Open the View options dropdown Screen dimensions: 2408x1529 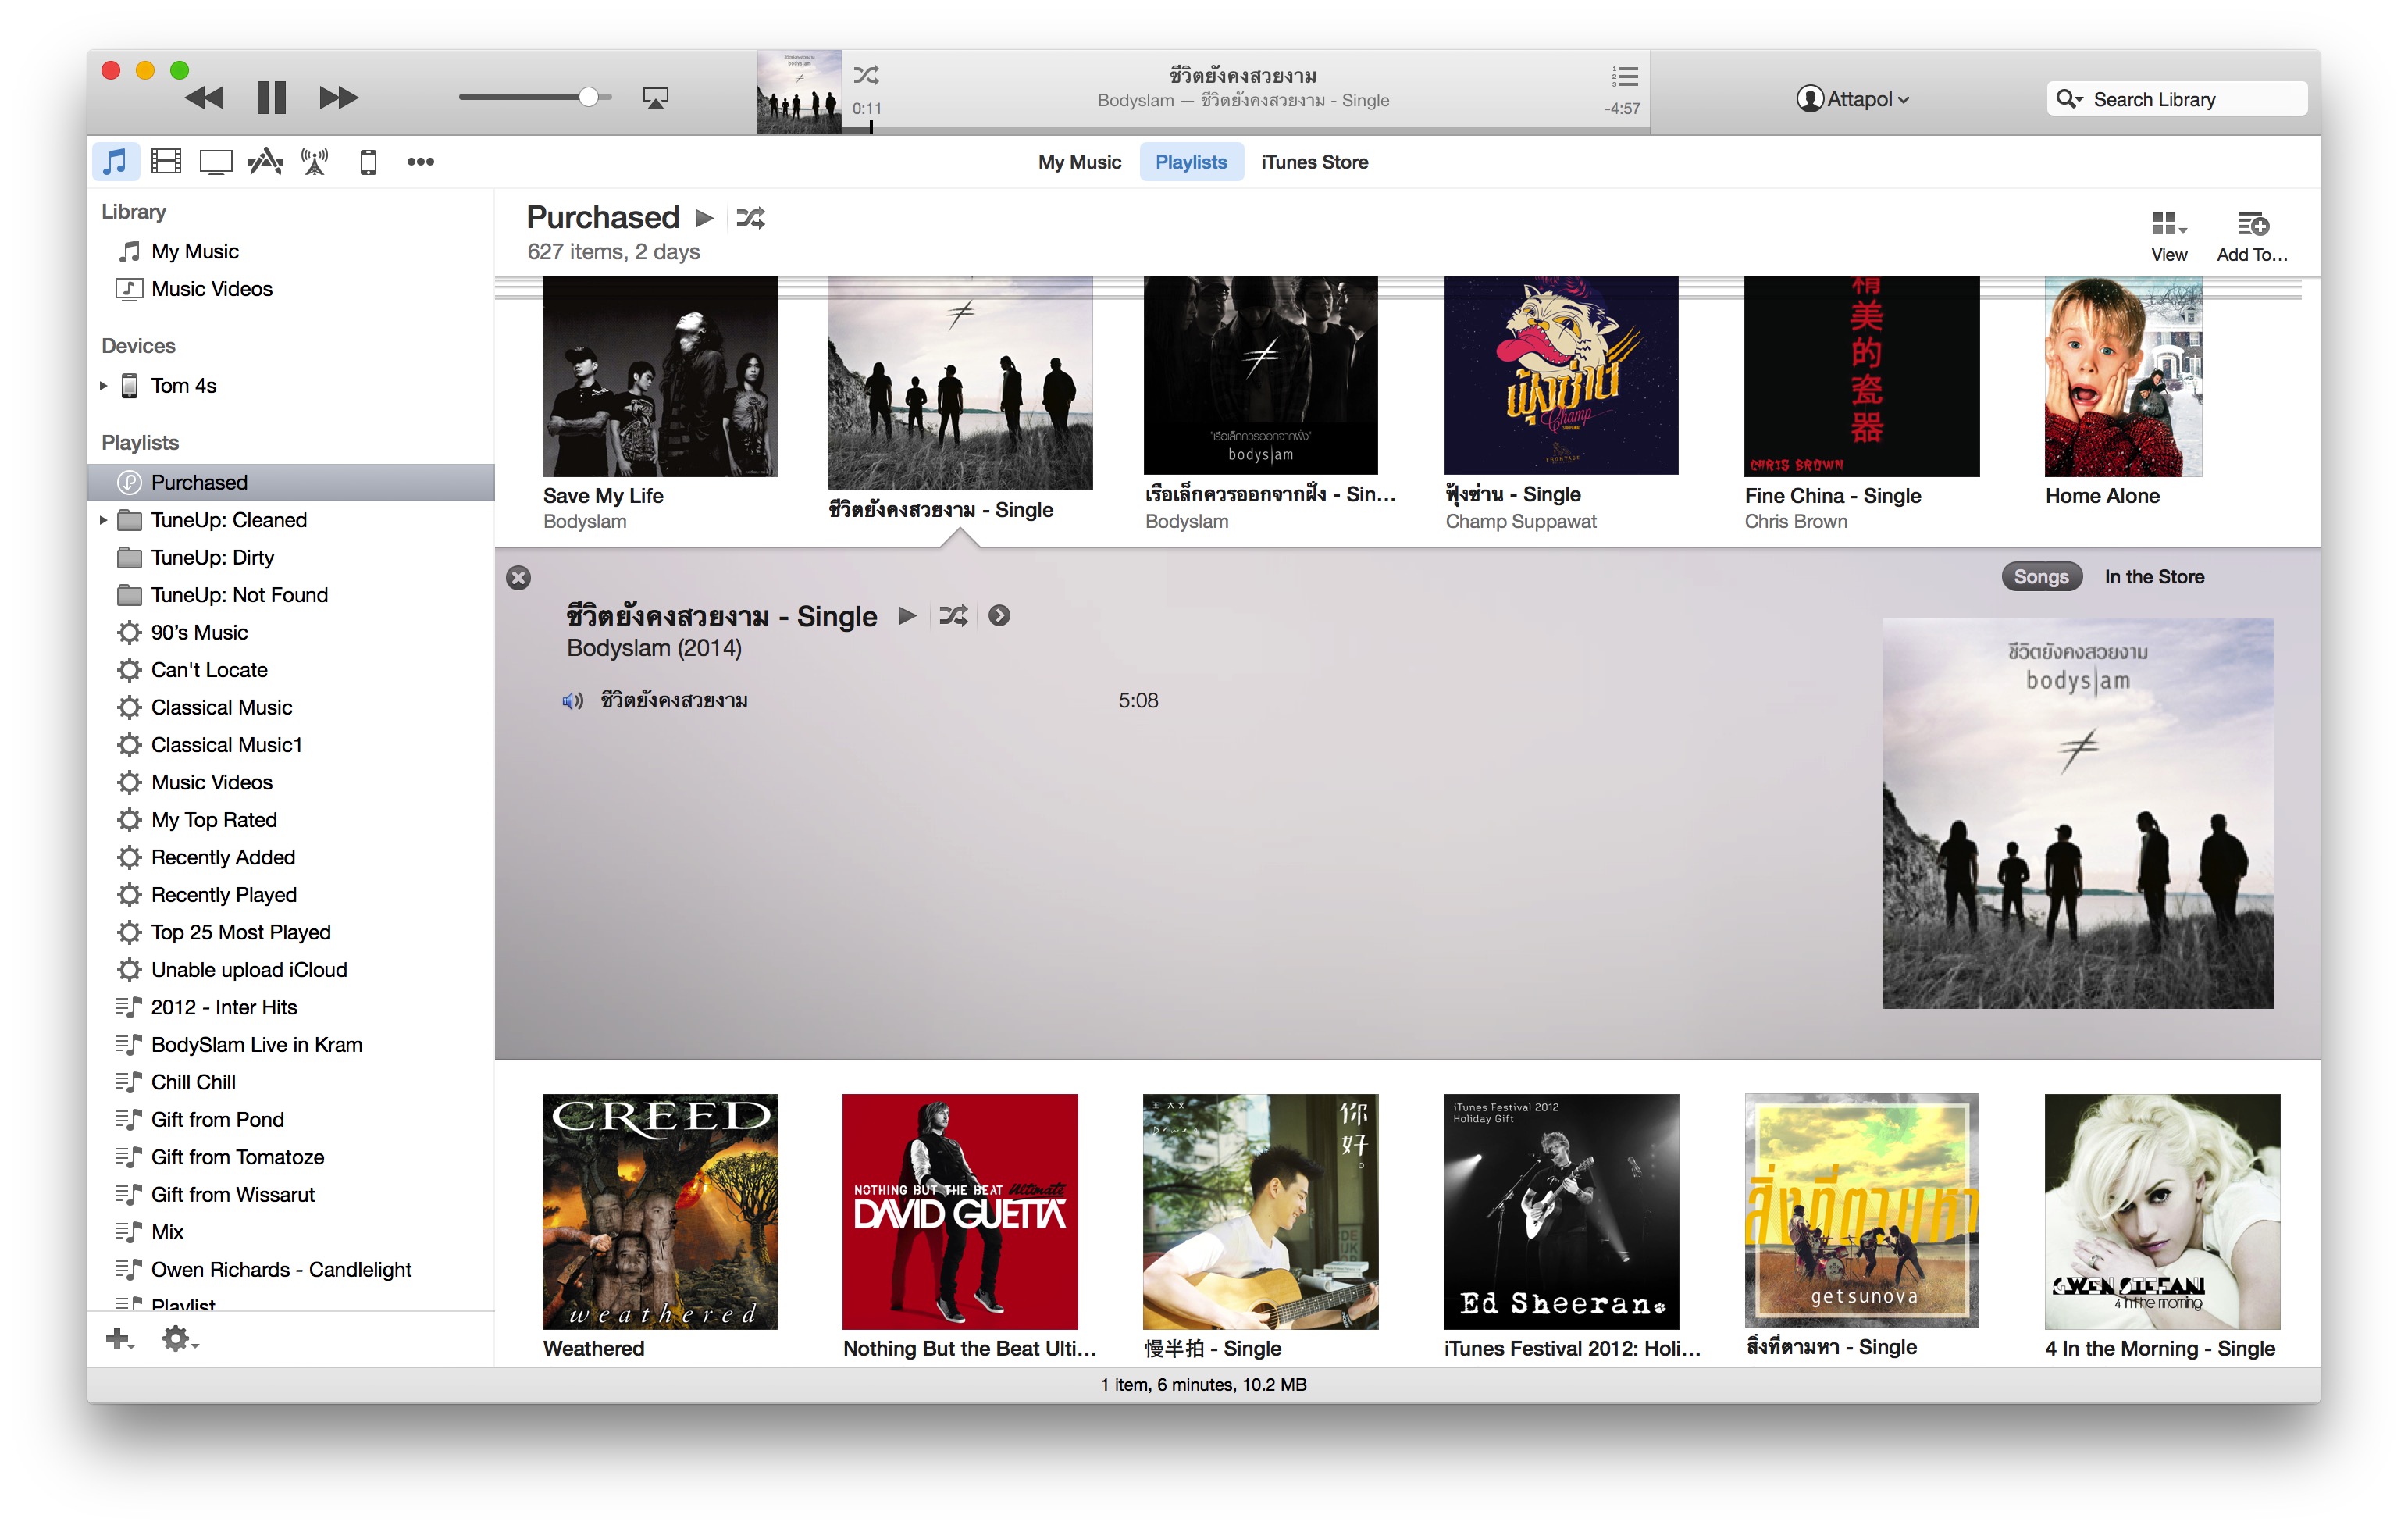click(x=2168, y=236)
